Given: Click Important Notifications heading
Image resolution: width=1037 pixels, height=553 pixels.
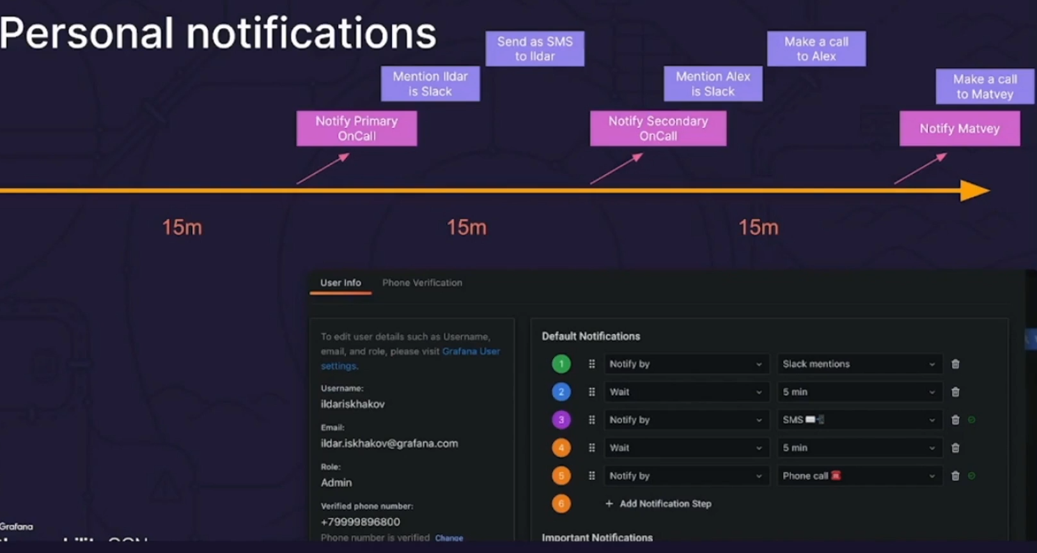Looking at the screenshot, I should (597, 538).
